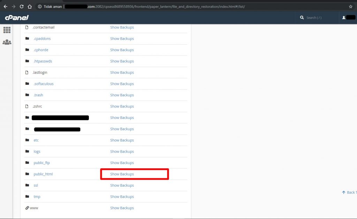Screen dimensions: 357x219
Task: Open the etc directory
Action: pos(36,140)
